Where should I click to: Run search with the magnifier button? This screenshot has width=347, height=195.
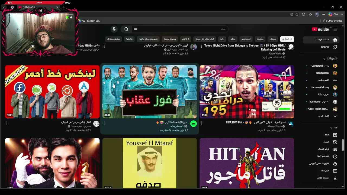(126, 29)
